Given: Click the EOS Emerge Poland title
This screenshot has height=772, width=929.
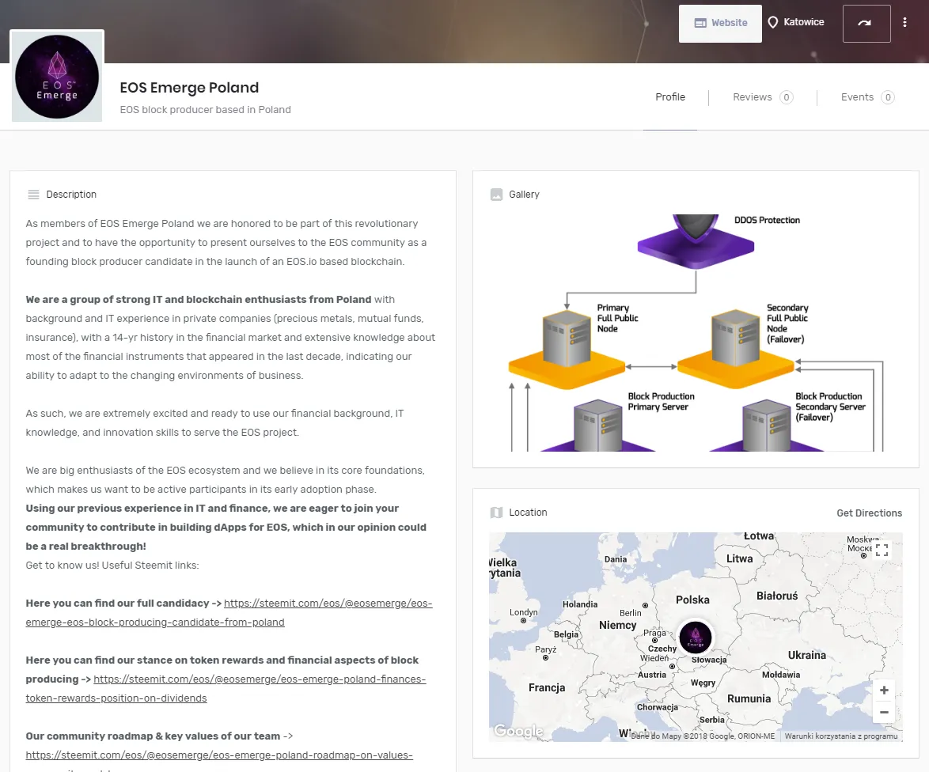Looking at the screenshot, I should pyautogui.click(x=189, y=88).
